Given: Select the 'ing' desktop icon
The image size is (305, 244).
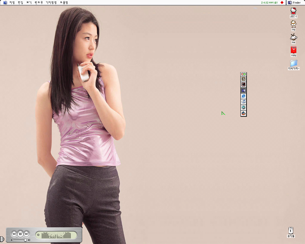Looking at the screenshot, I should (293, 25).
